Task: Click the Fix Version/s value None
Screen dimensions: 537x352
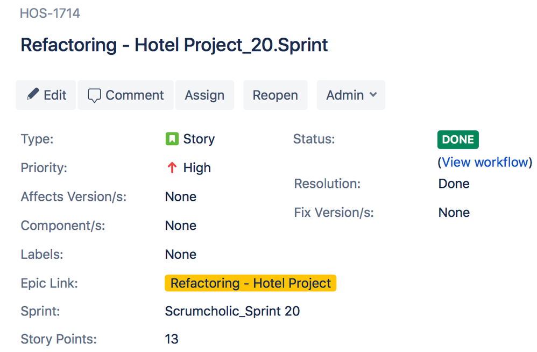Action: (x=454, y=213)
